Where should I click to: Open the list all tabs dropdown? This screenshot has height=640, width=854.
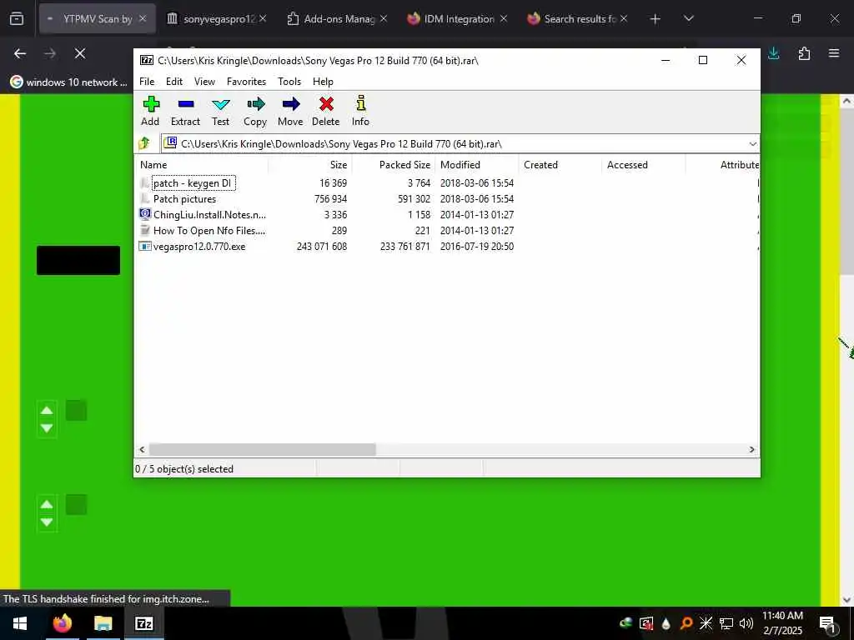click(x=688, y=19)
